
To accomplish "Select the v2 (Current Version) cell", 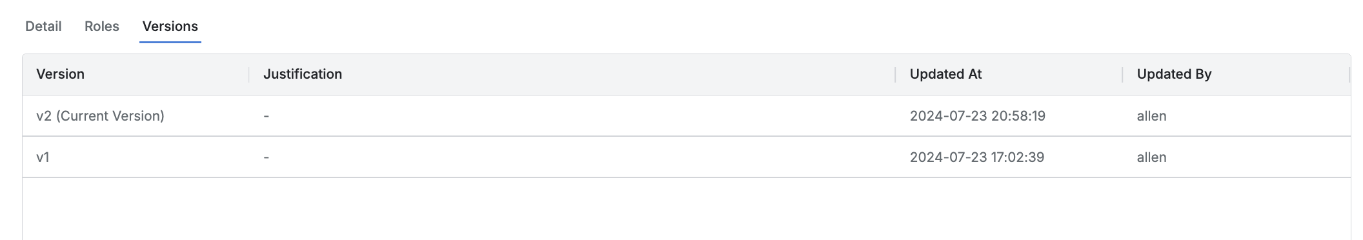I will click(100, 116).
